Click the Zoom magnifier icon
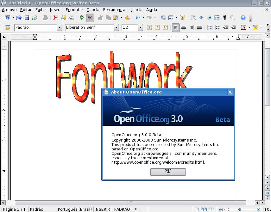Screen dimensions: 271x212 click(233, 18)
